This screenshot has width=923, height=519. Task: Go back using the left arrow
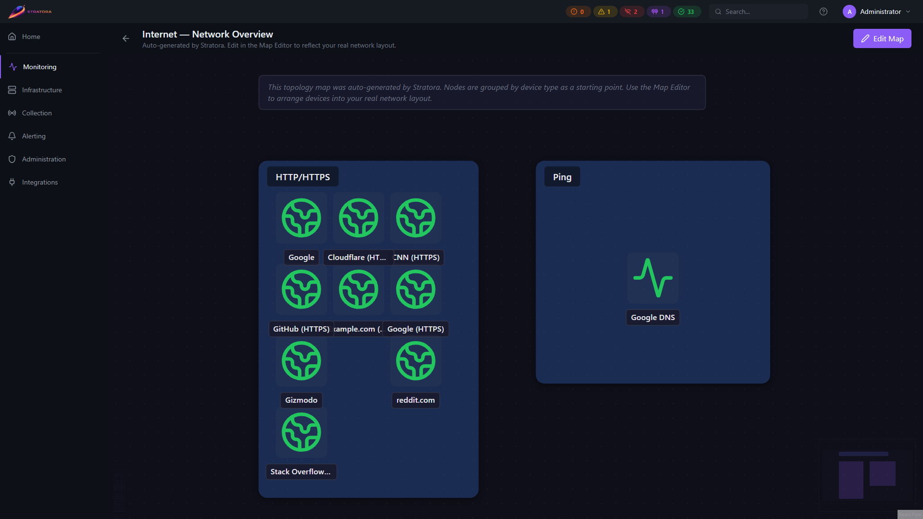pos(126,38)
